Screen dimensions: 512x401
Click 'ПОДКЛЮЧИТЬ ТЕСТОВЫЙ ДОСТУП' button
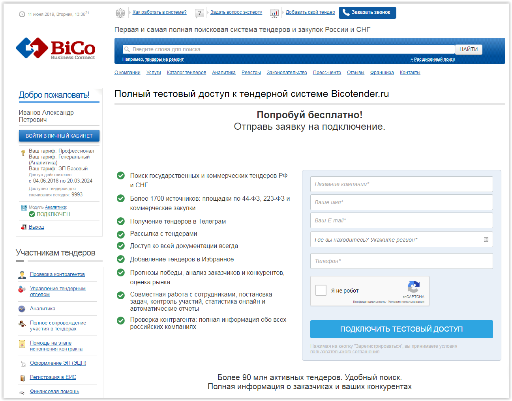(x=401, y=329)
